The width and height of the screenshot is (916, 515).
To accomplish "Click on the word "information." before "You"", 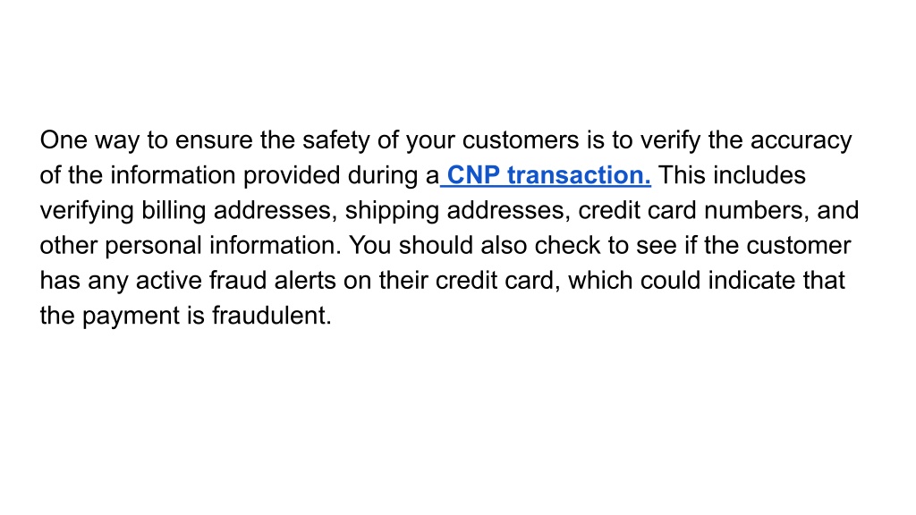I will pos(276,245).
